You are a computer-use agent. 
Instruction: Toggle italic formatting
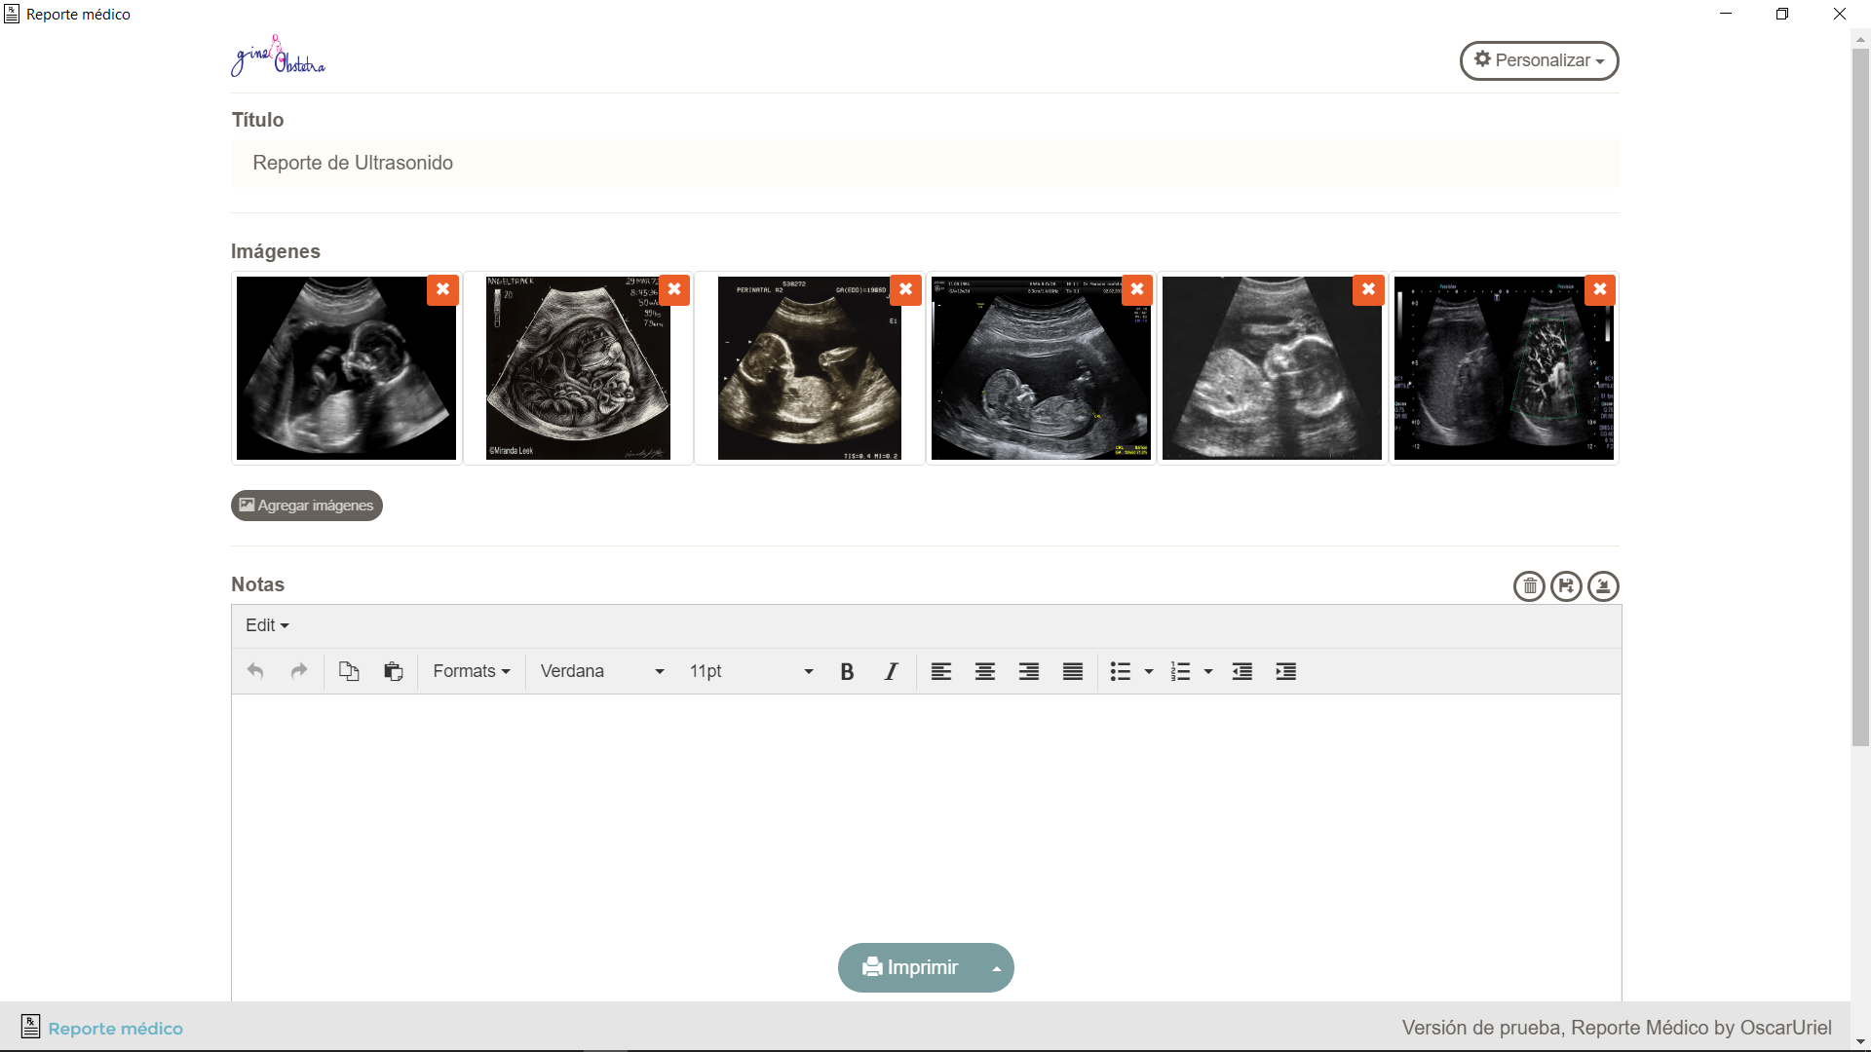[x=891, y=671]
